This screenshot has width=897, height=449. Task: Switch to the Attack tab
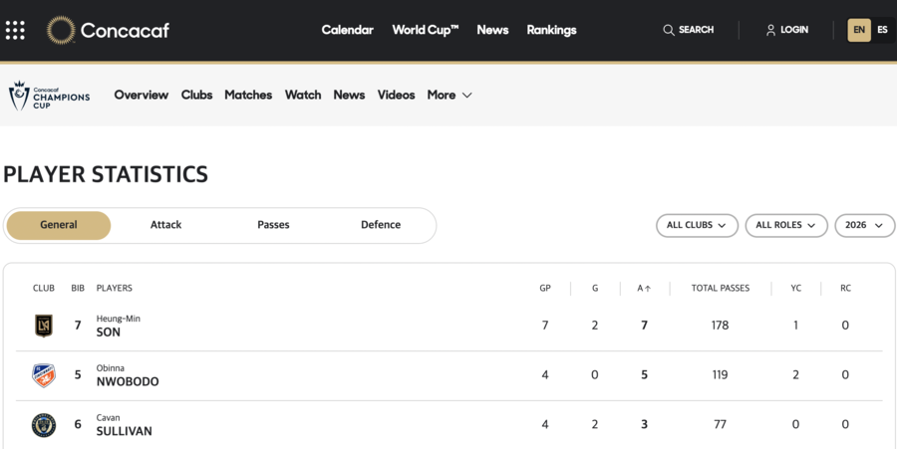click(165, 225)
